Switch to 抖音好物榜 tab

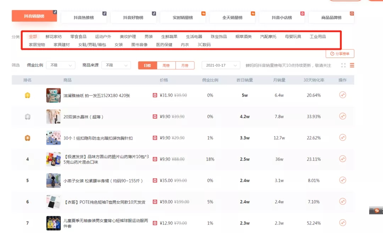click(133, 17)
